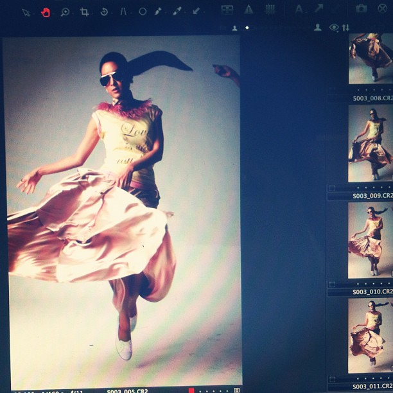Click the S003_005.CR2 label under the viewer
Image resolution: width=393 pixels, height=393 pixels.
point(127,391)
